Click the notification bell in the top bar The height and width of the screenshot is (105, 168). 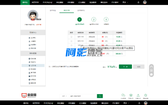(138, 2)
